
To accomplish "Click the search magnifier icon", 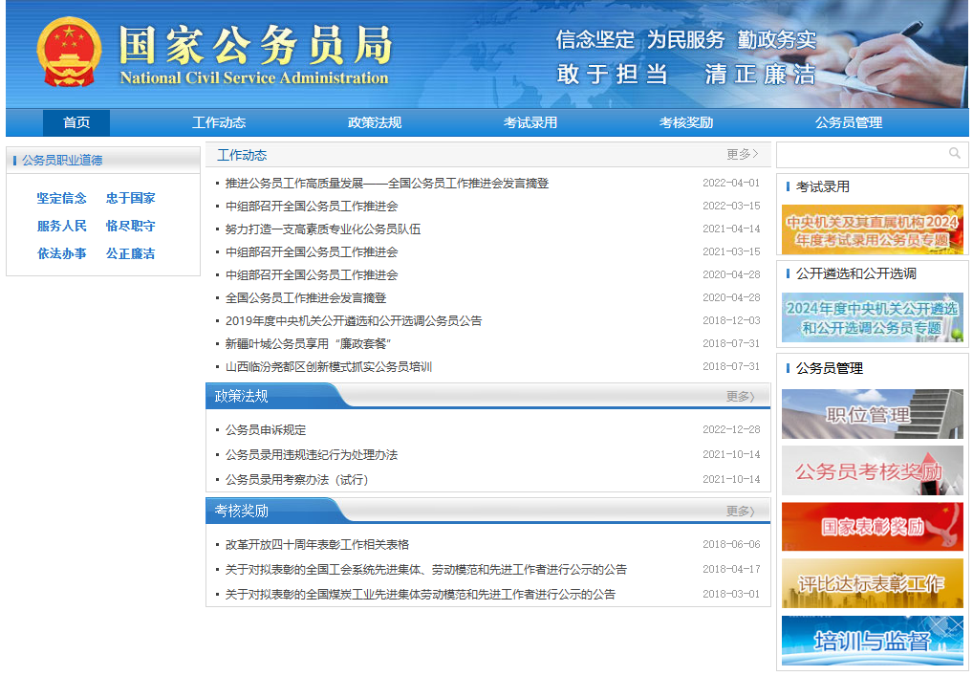I will tap(954, 154).
